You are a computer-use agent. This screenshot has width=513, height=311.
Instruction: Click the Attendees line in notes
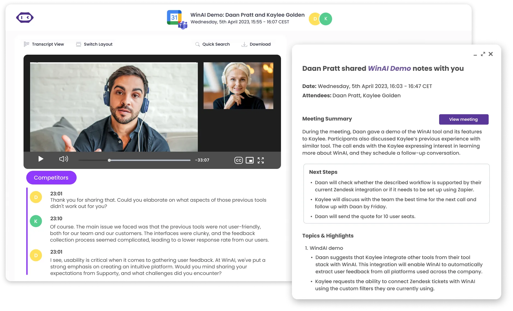[351, 96]
